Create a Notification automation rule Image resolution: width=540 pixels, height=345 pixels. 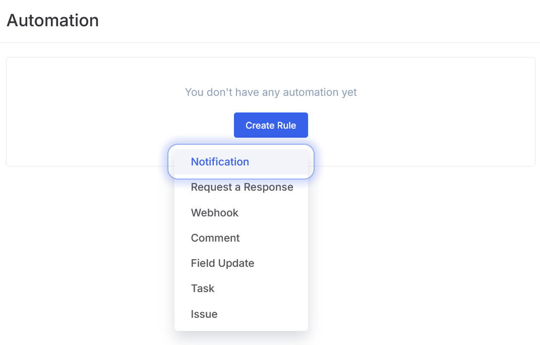(x=220, y=162)
